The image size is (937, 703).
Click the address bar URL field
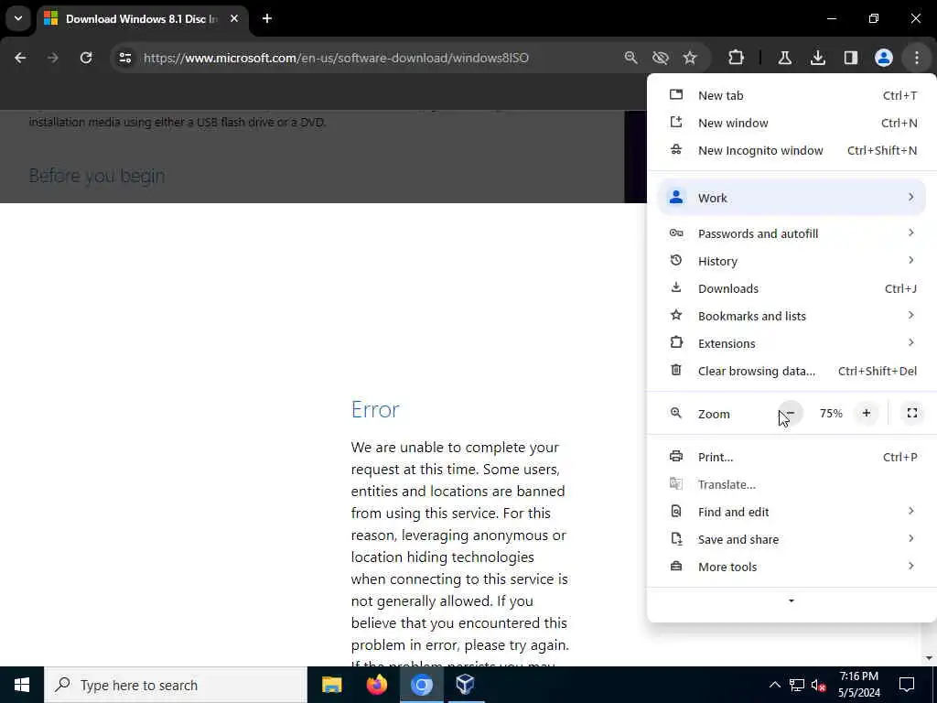(x=336, y=58)
